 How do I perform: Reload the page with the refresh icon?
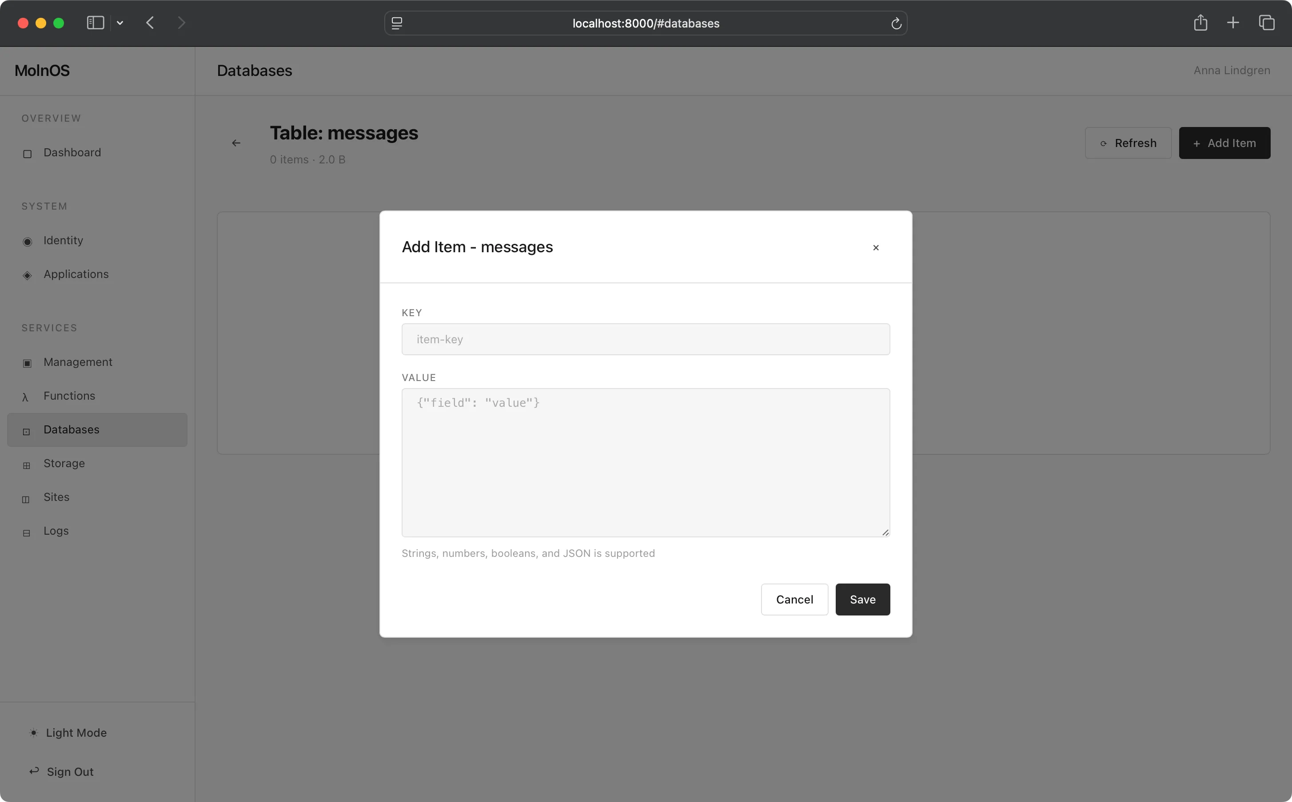[x=896, y=24]
